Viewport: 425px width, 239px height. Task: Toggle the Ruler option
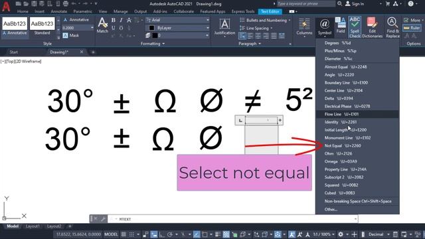tap(412, 28)
